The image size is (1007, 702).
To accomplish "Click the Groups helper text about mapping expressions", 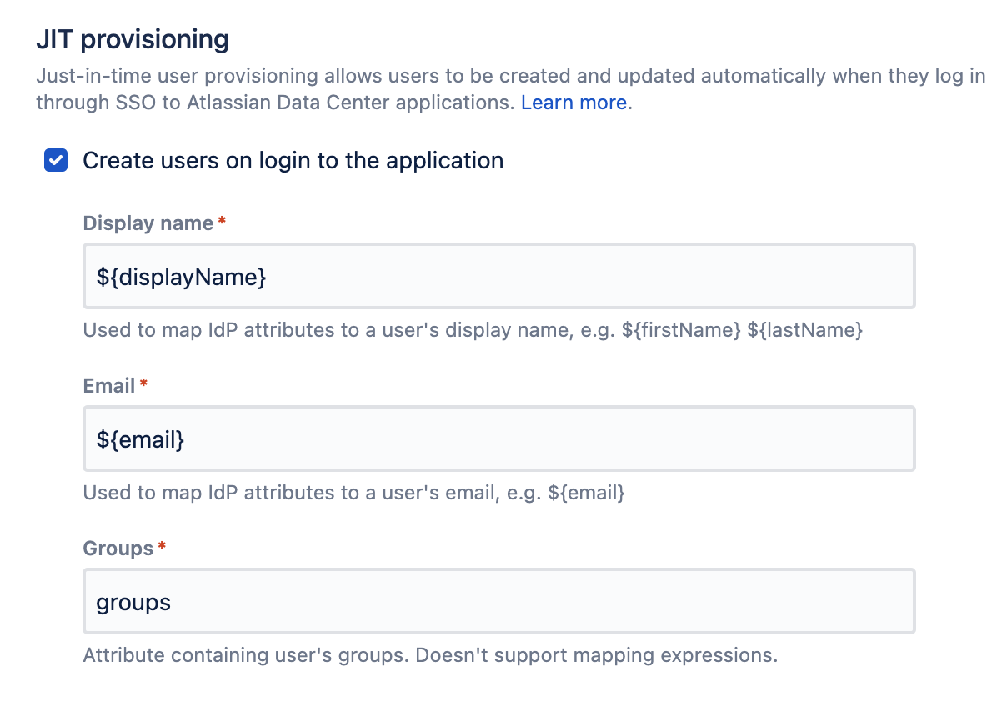I will [x=430, y=655].
